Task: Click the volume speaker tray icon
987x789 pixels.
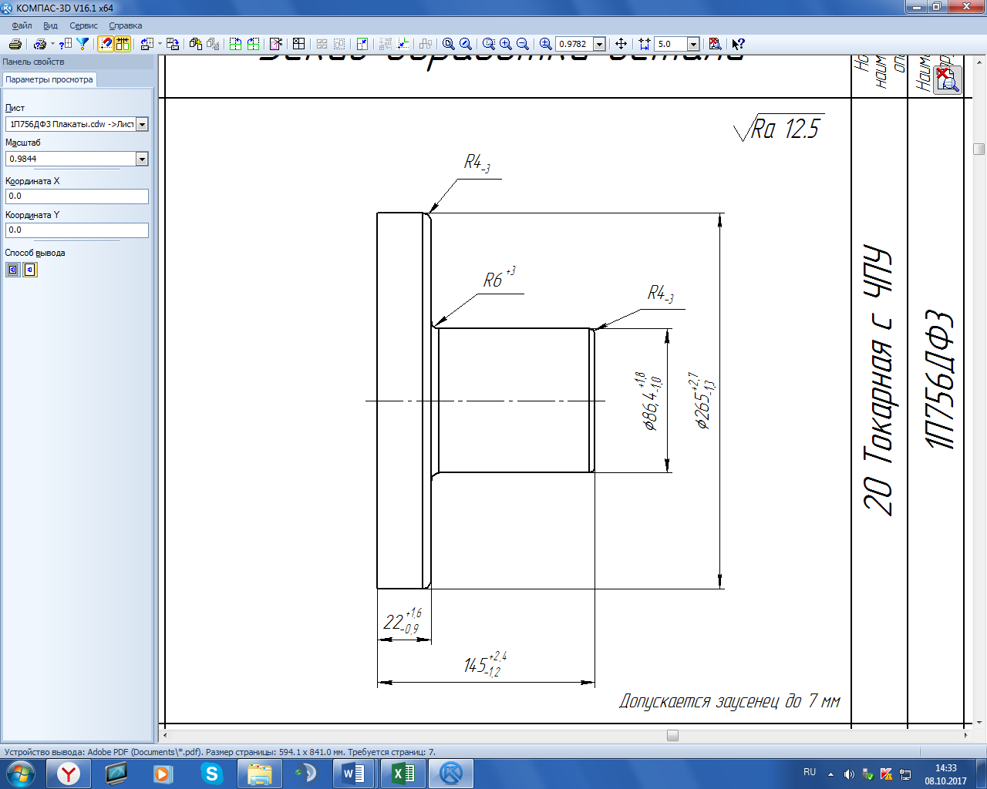Action: point(849,774)
